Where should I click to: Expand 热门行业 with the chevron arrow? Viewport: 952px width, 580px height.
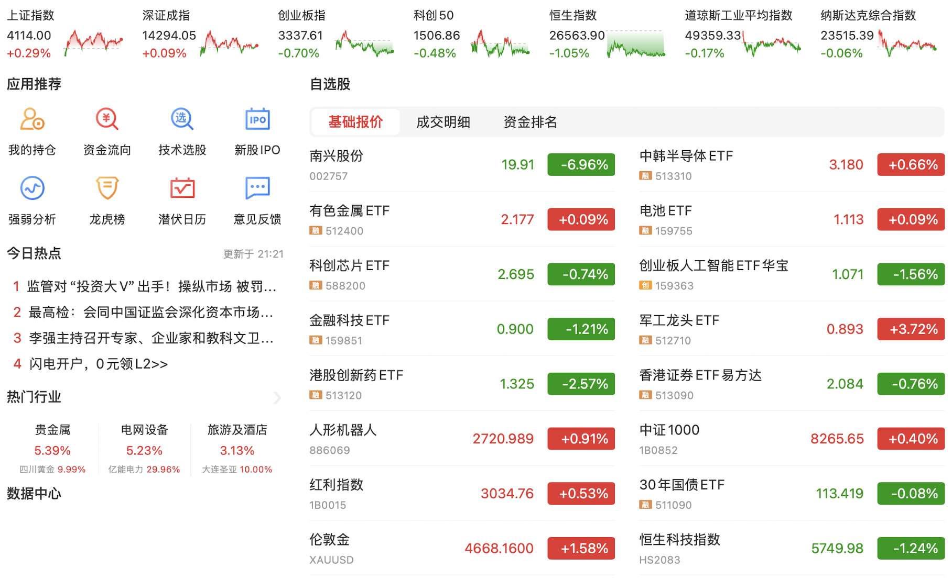tap(277, 398)
